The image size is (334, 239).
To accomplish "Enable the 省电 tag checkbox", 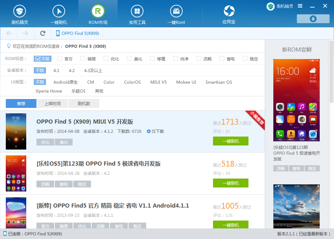I will 222,58.
